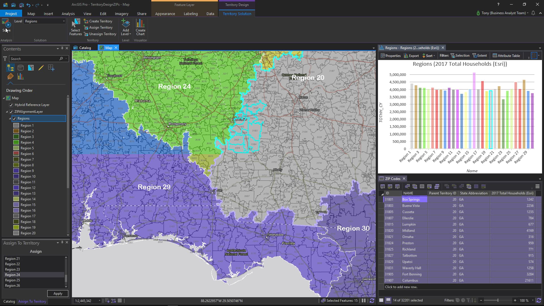Open the map scale dropdown
The height and width of the screenshot is (306, 544).
pyautogui.click(x=99, y=301)
